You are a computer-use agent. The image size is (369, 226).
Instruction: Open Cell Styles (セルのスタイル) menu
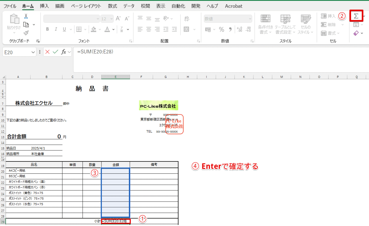305,24
